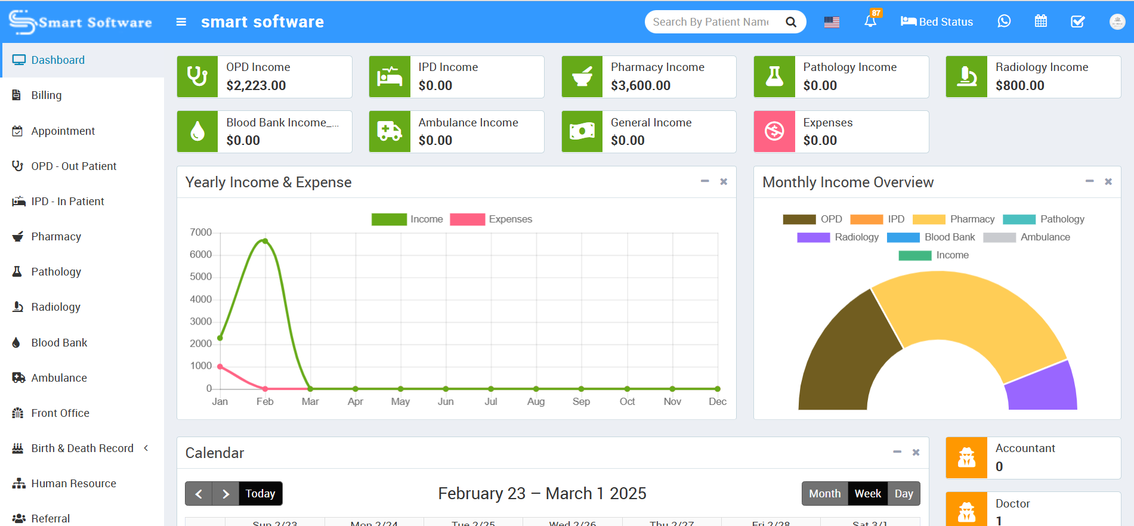
Task: Click the US flag language icon
Action: pyautogui.click(x=832, y=22)
